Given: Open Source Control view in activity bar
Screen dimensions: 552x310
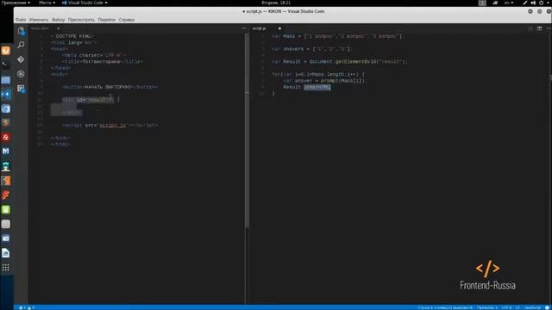Looking at the screenshot, I should coord(21,59).
